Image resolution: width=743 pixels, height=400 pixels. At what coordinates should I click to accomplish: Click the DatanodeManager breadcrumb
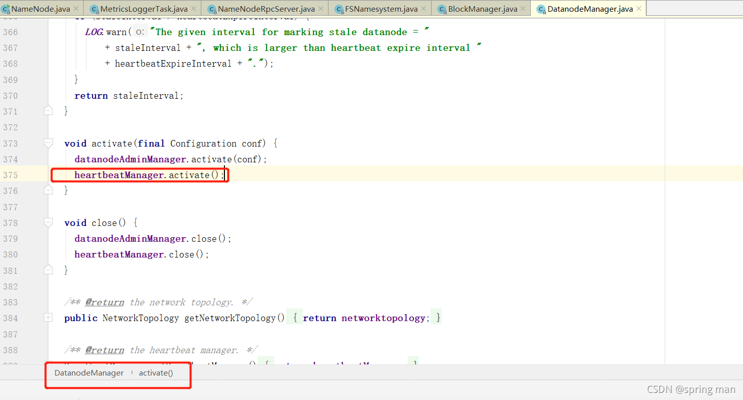click(89, 373)
